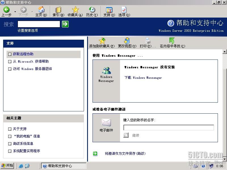Viewport: 227px width, 170px height.
Task: Open 系统配置实用程序 topic
Action: 26,151
